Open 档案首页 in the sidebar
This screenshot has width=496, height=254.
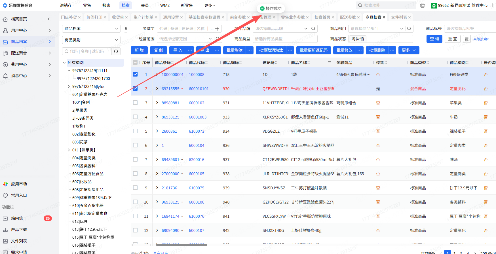point(19,19)
